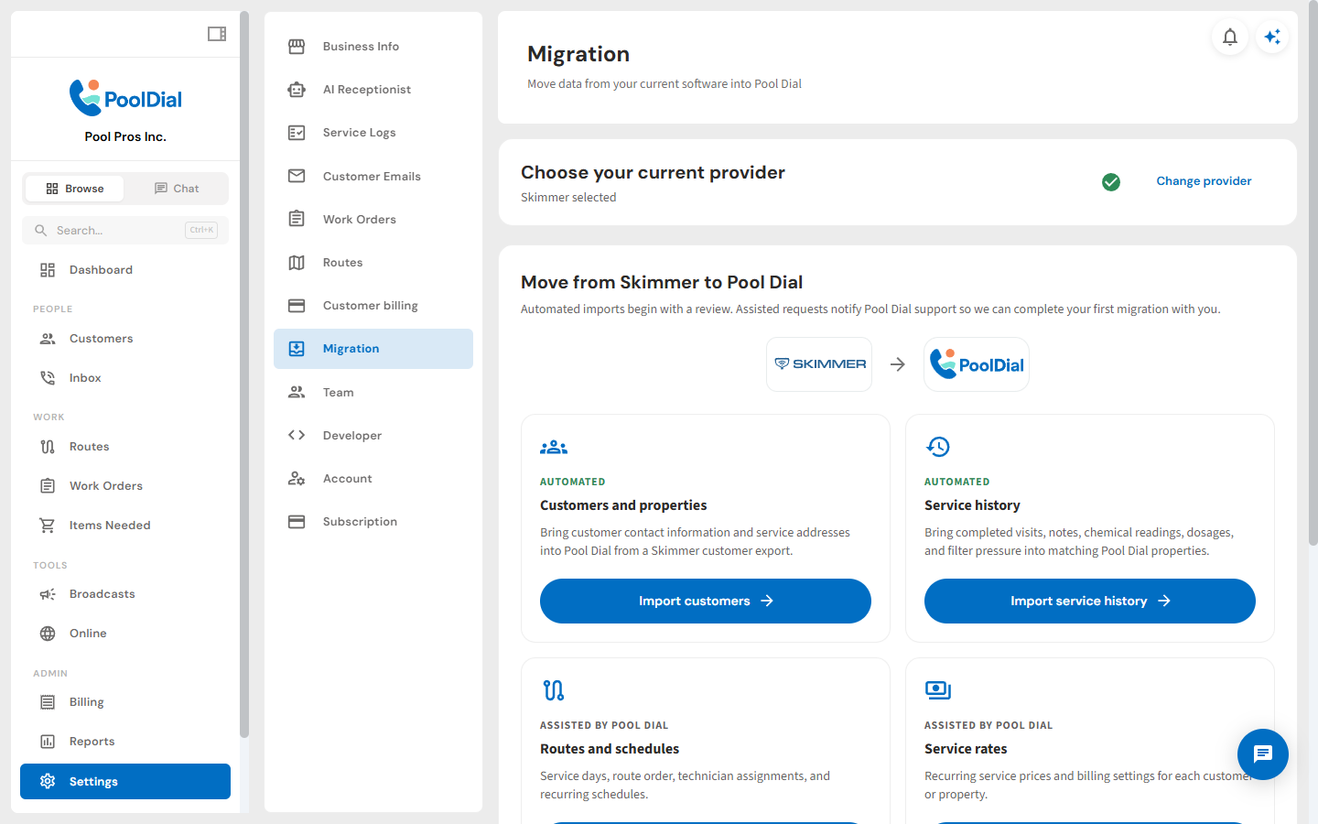Click the 'Service history' card heading

tap(972, 505)
